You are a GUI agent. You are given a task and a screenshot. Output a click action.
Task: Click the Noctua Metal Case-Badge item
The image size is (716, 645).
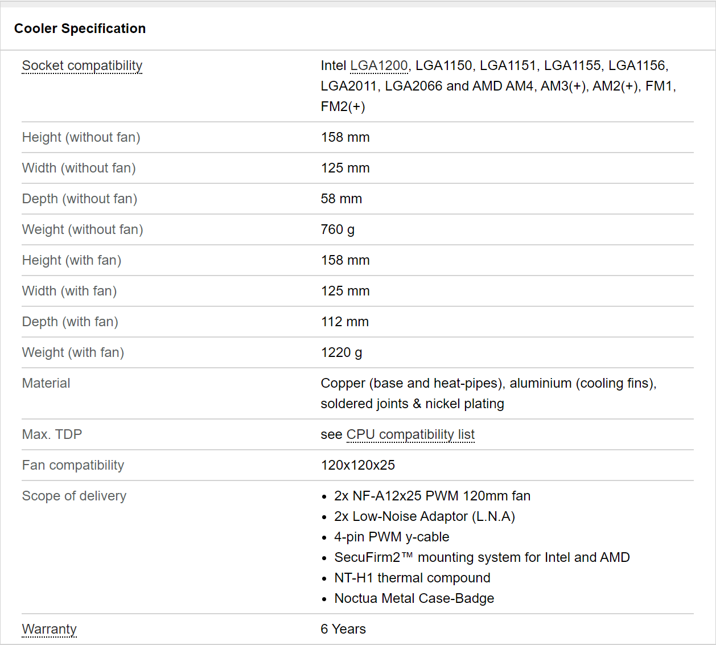414,598
